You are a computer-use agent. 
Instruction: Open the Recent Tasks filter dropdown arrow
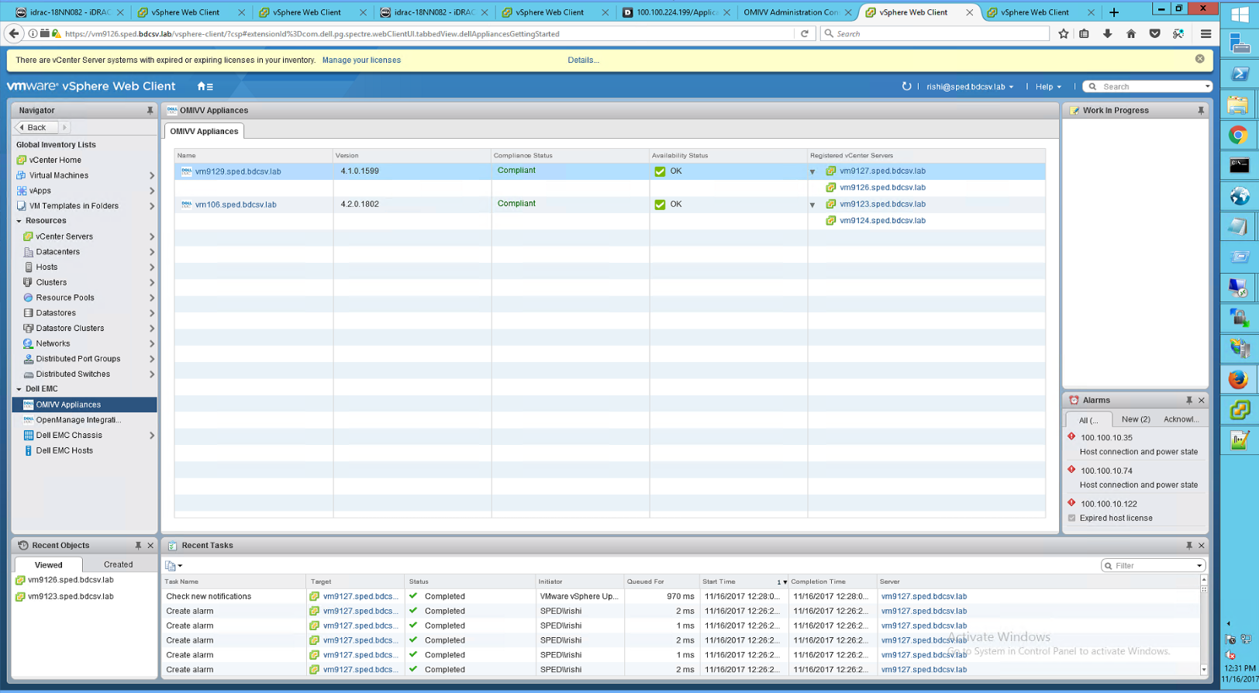[1199, 566]
